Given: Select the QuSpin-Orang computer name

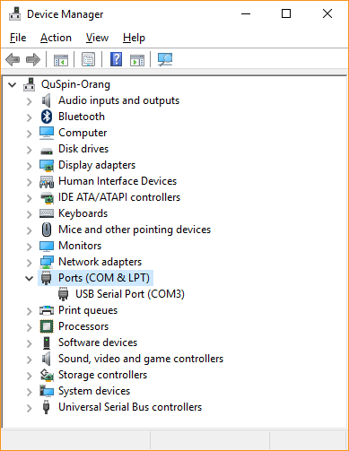Looking at the screenshot, I should [75, 84].
